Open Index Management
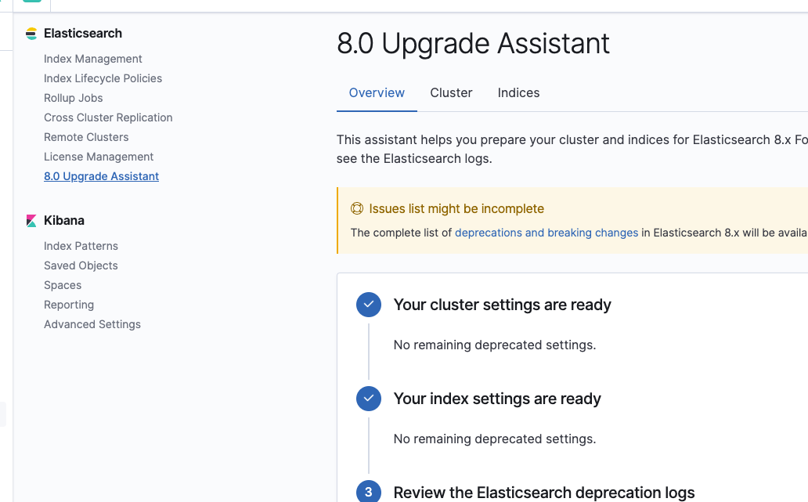The height and width of the screenshot is (502, 808). 92,59
